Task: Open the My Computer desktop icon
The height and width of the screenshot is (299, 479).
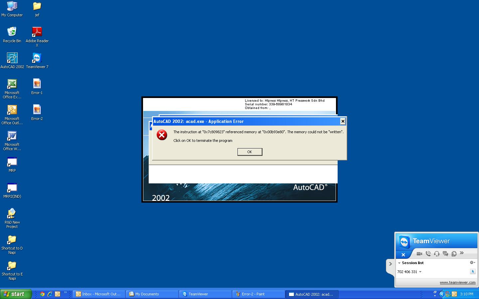Action: click(x=12, y=9)
